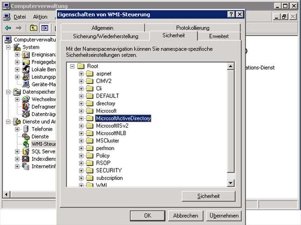The width and height of the screenshot is (301, 225).
Task: Select the Dienste gears icon
Action: click(x=26, y=137)
